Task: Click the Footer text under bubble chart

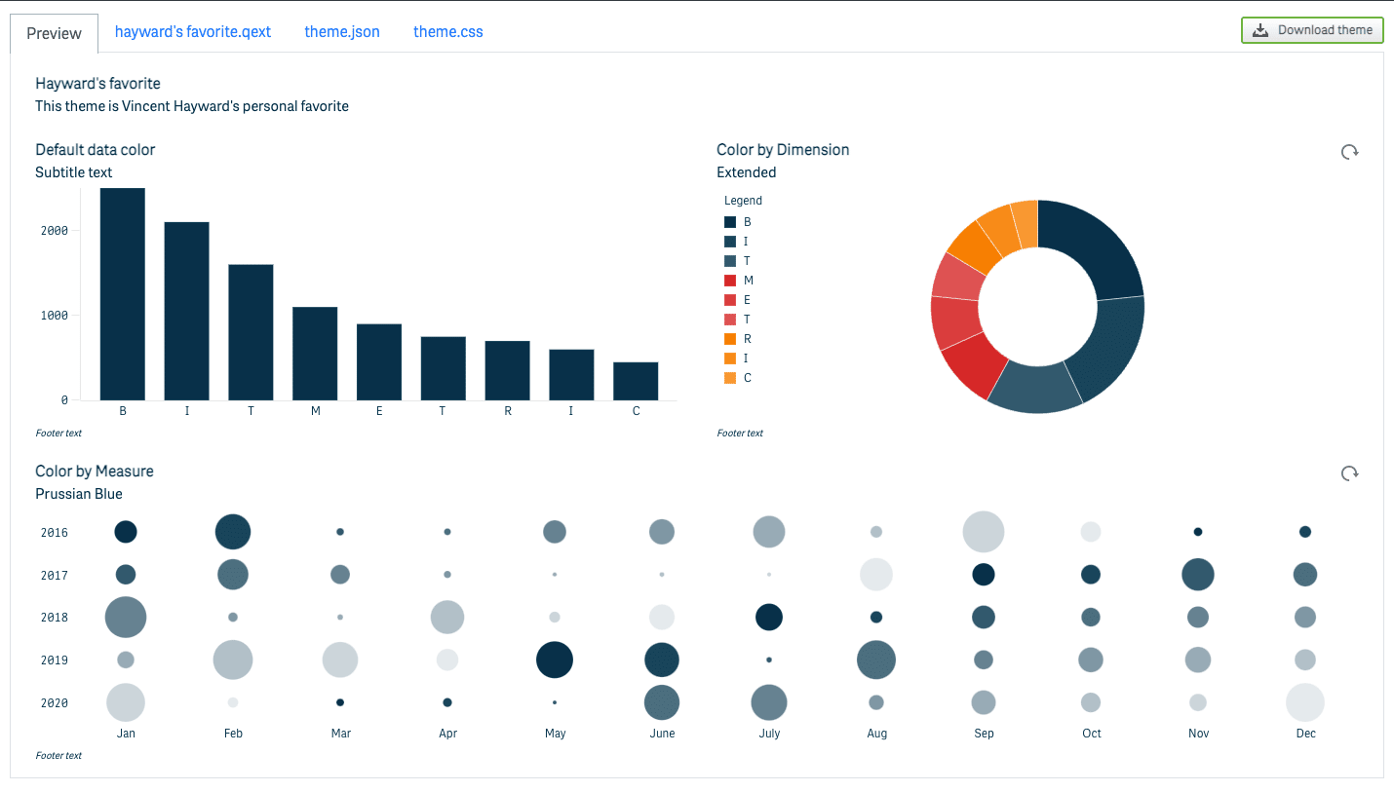Action: click(x=58, y=756)
